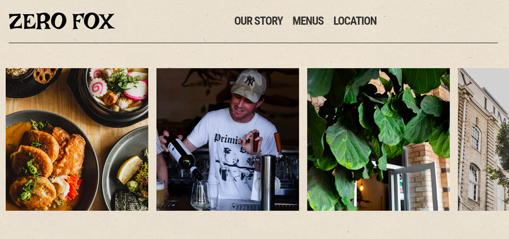Open the partially visible brick building photo

pyautogui.click(x=483, y=139)
